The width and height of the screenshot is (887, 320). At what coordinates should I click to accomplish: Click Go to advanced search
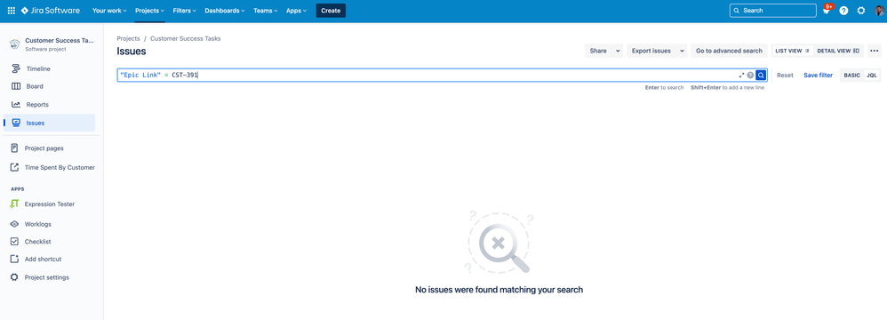tap(729, 51)
